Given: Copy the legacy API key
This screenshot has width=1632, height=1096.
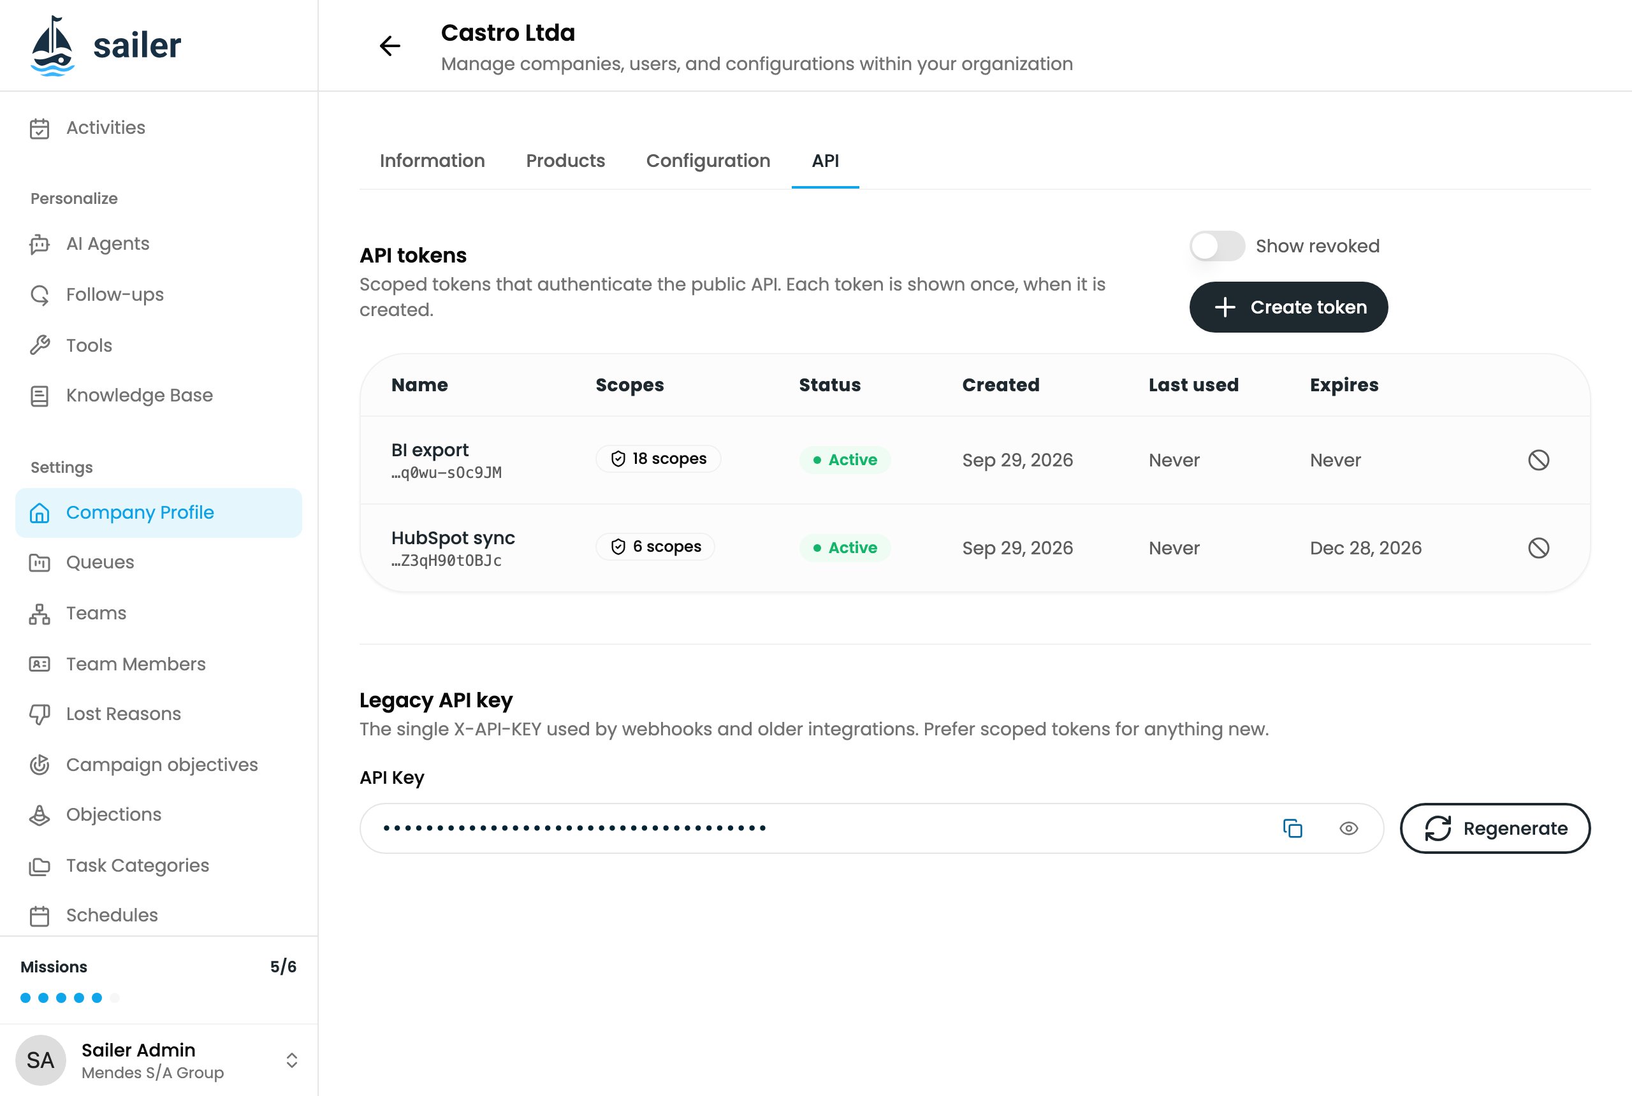Looking at the screenshot, I should click(x=1293, y=828).
